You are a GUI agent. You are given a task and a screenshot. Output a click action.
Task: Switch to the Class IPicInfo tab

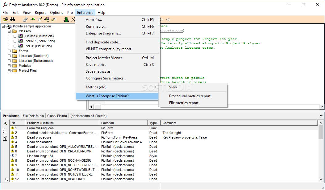click(x=57, y=116)
